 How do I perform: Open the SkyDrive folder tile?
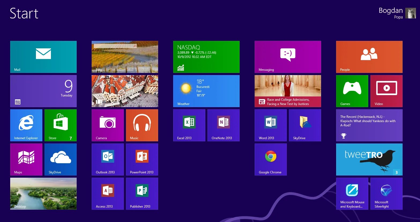[305, 125]
